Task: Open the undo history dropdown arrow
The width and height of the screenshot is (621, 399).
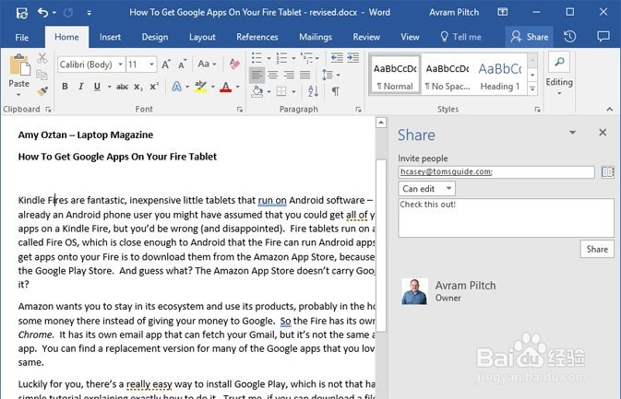Action: click(54, 13)
